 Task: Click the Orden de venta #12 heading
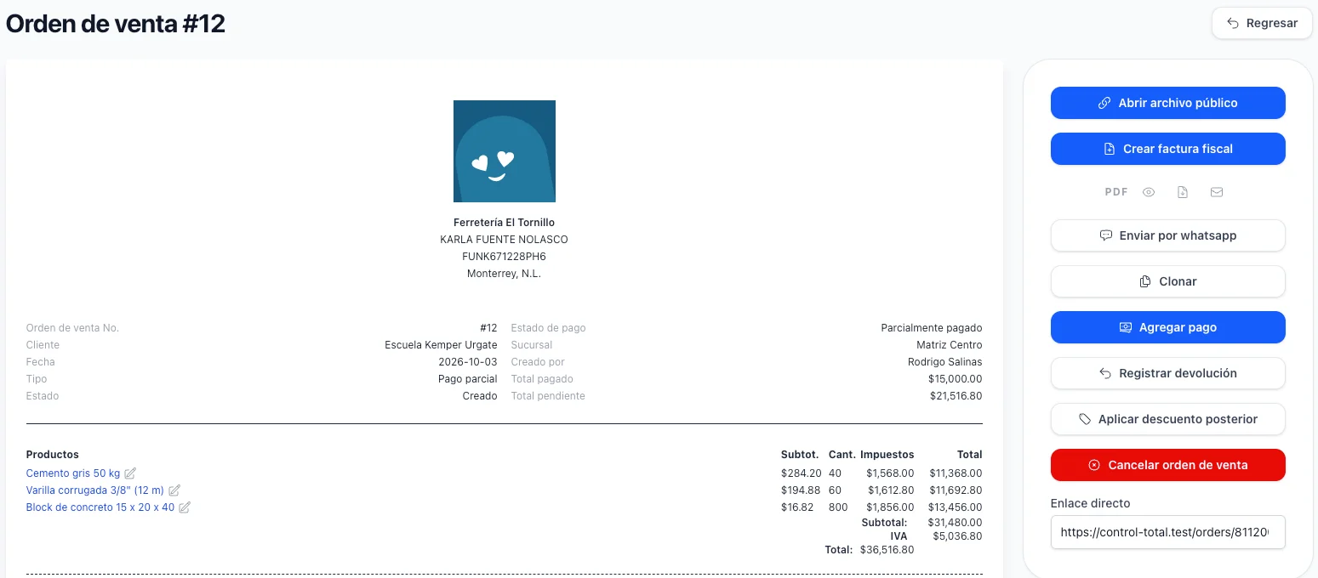pos(116,24)
